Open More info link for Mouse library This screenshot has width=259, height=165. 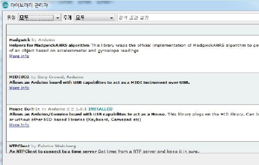(19, 125)
